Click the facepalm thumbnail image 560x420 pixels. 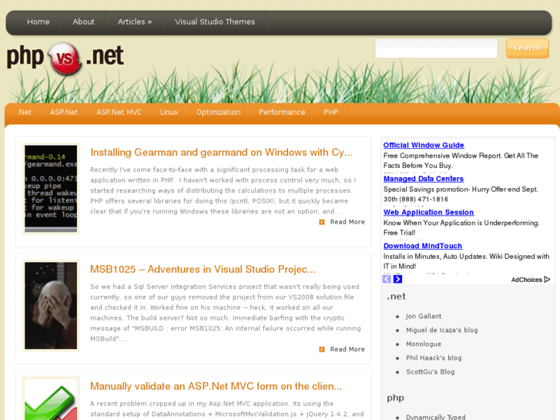[51, 306]
